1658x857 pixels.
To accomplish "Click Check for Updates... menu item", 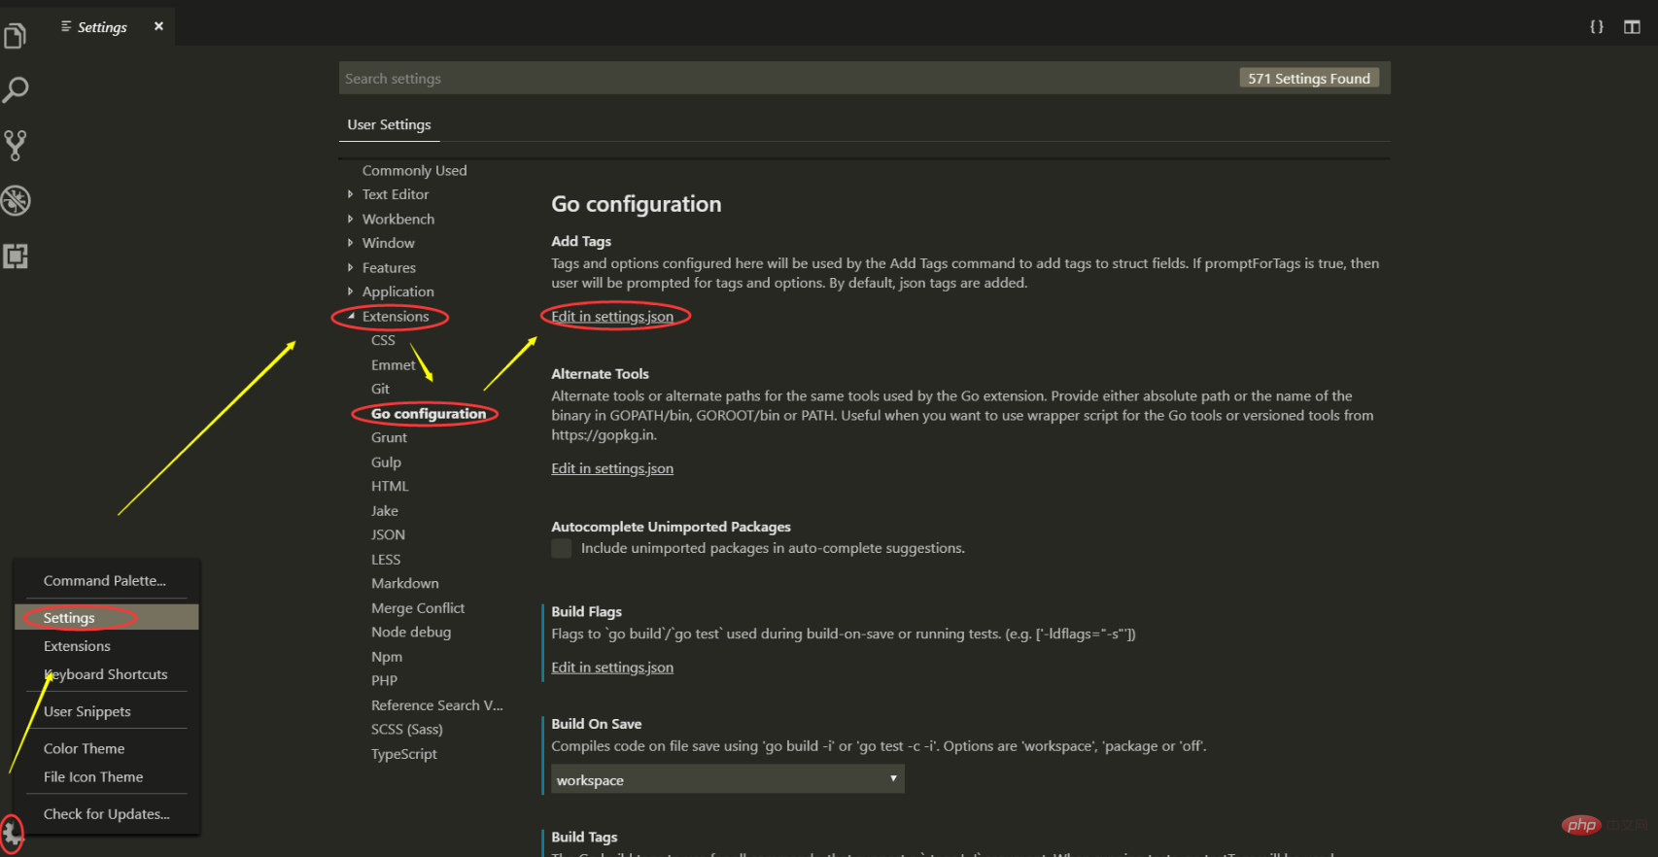I will point(106,813).
